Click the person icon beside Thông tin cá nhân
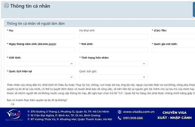Screen dimensions: 195x127 (x=6, y=6)
